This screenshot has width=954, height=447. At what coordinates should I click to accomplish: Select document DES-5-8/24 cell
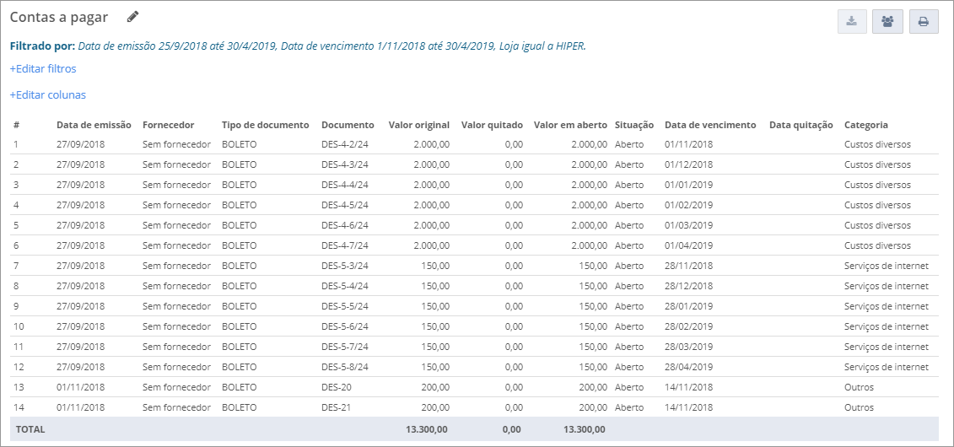(x=345, y=367)
